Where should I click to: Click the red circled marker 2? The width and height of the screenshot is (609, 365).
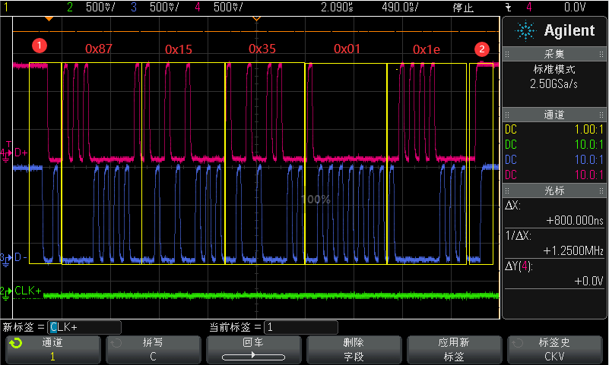(x=481, y=49)
